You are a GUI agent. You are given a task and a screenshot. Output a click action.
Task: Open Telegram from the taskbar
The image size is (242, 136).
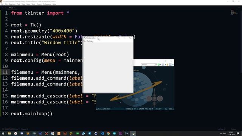pos(90,133)
